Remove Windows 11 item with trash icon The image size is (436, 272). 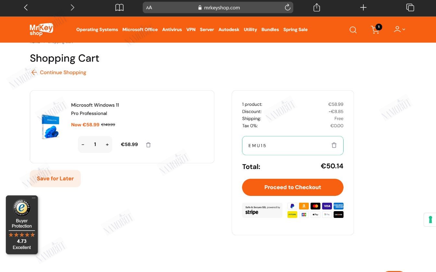pos(148,145)
